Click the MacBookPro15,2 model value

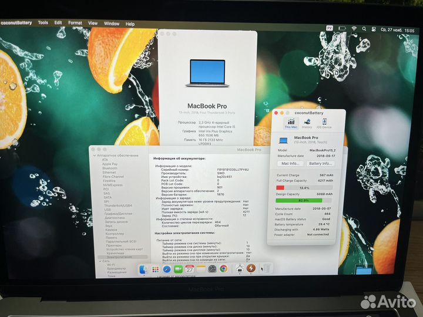pyautogui.click(x=323, y=150)
